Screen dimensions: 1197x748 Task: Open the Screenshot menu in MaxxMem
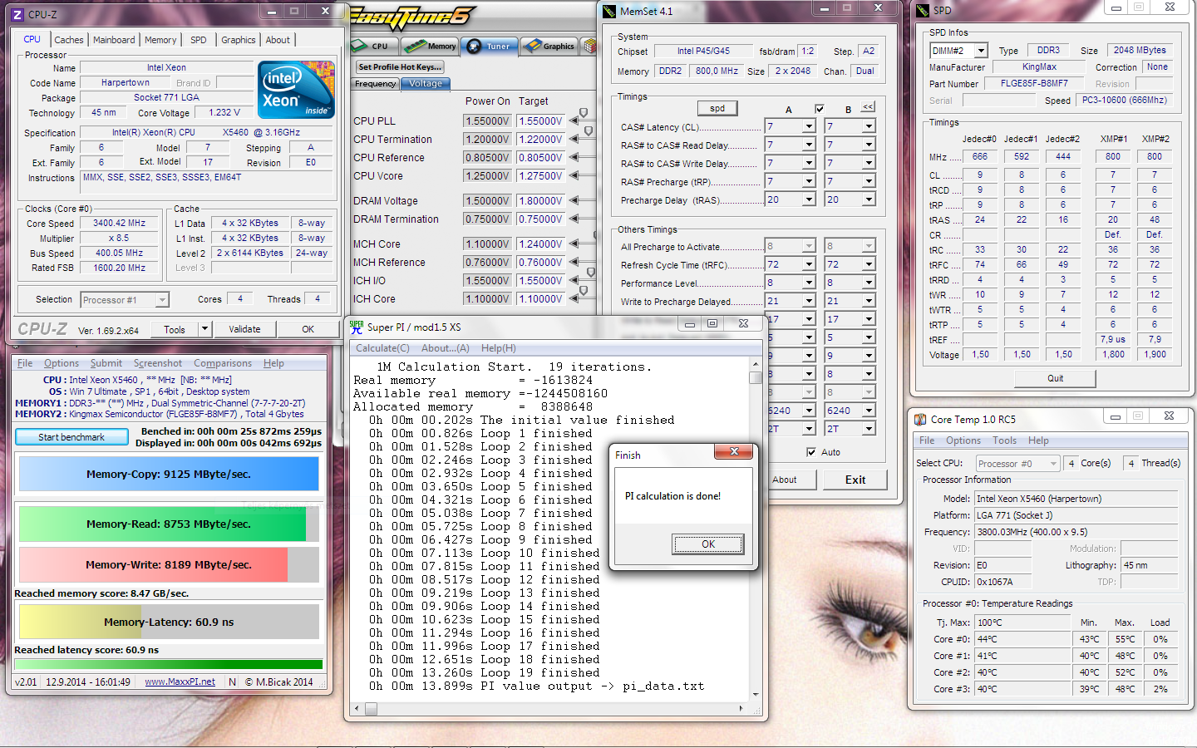158,363
